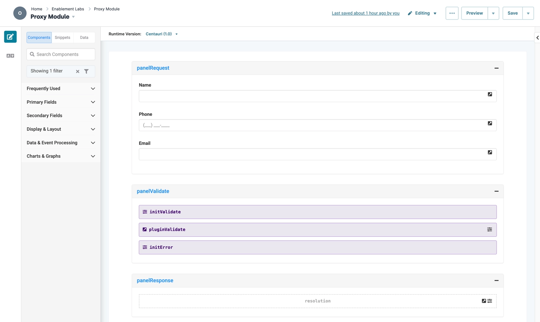This screenshot has width=540, height=322.
Task: Switch to the Data tab
Action: pyautogui.click(x=84, y=37)
